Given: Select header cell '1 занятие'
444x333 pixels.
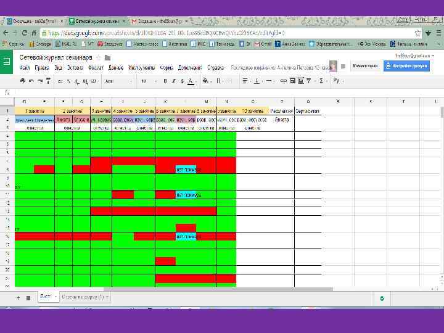Looking at the screenshot, I should [35, 111].
